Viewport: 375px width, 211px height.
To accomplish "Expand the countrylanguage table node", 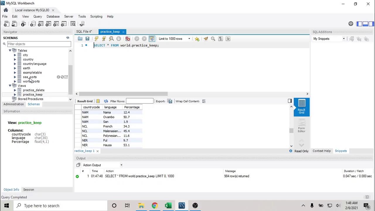I will pyautogui.click(x=15, y=64).
